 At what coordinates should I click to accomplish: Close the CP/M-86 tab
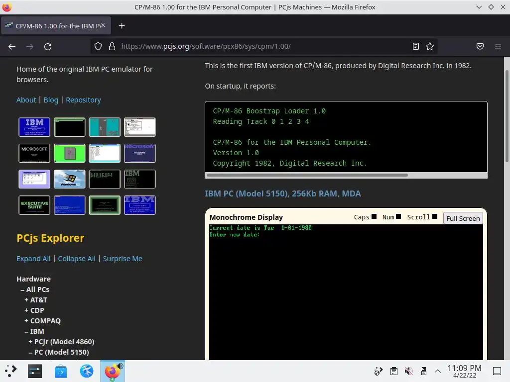click(x=103, y=25)
